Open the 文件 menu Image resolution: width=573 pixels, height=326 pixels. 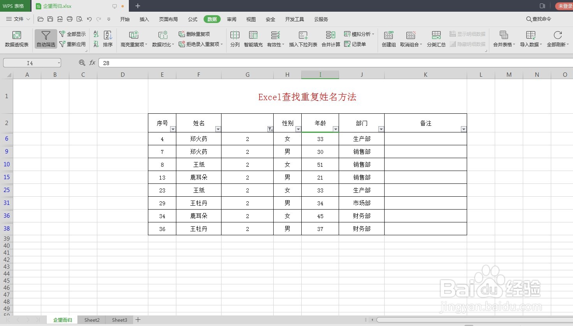(x=18, y=19)
